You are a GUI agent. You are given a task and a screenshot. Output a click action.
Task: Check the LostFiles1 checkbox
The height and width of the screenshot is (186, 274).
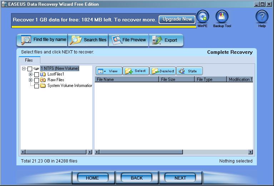coord(36,74)
